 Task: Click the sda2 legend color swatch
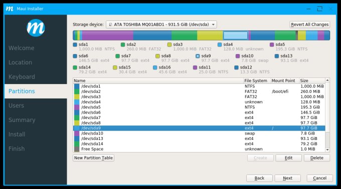pos(123,44)
